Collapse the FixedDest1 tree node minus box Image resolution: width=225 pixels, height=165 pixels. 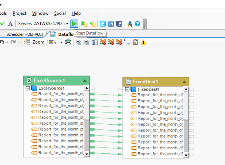[x=127, y=89]
